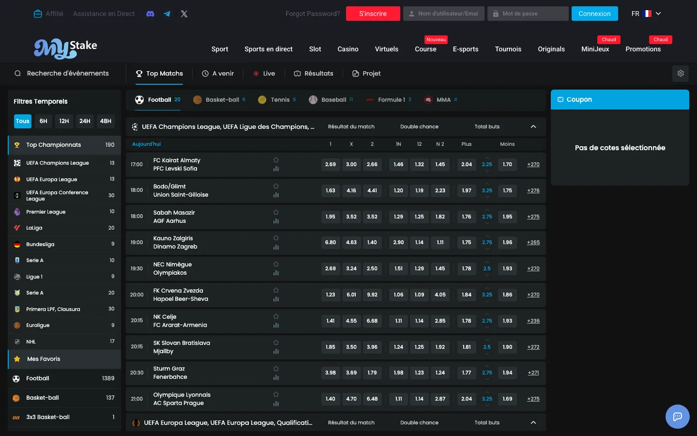Viewport: 697px width, 436px height.
Task: Focus the username or email field
Action: [444, 14]
